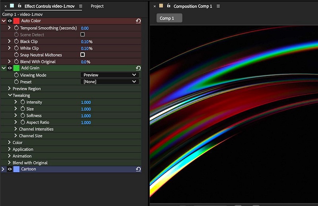Hide the Add Grain effect
This screenshot has width=318, height=206.
click(10, 68)
